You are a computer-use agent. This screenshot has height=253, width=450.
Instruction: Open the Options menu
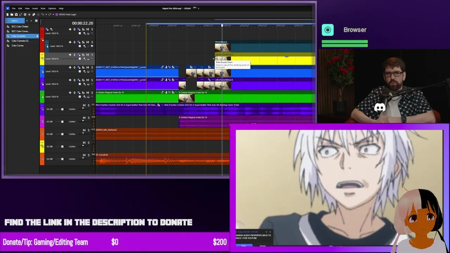[x=52, y=8]
